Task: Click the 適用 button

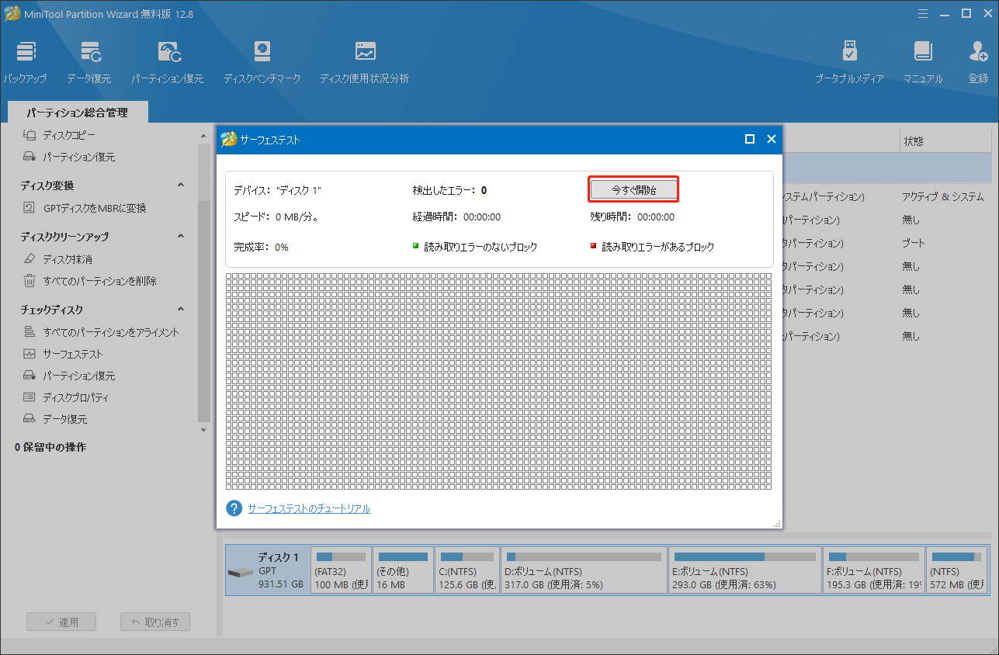Action: pyautogui.click(x=61, y=622)
